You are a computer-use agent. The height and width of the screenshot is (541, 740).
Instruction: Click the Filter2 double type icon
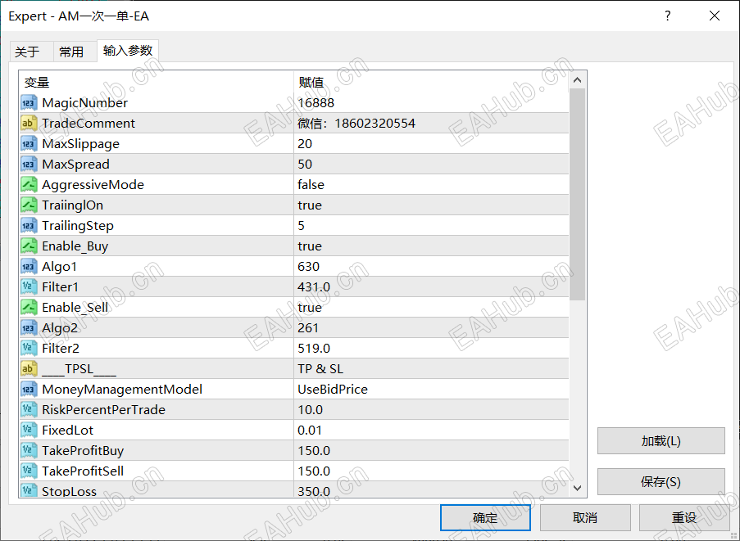click(29, 349)
